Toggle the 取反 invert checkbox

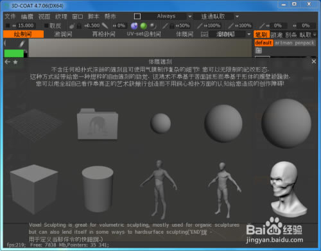point(46,26)
